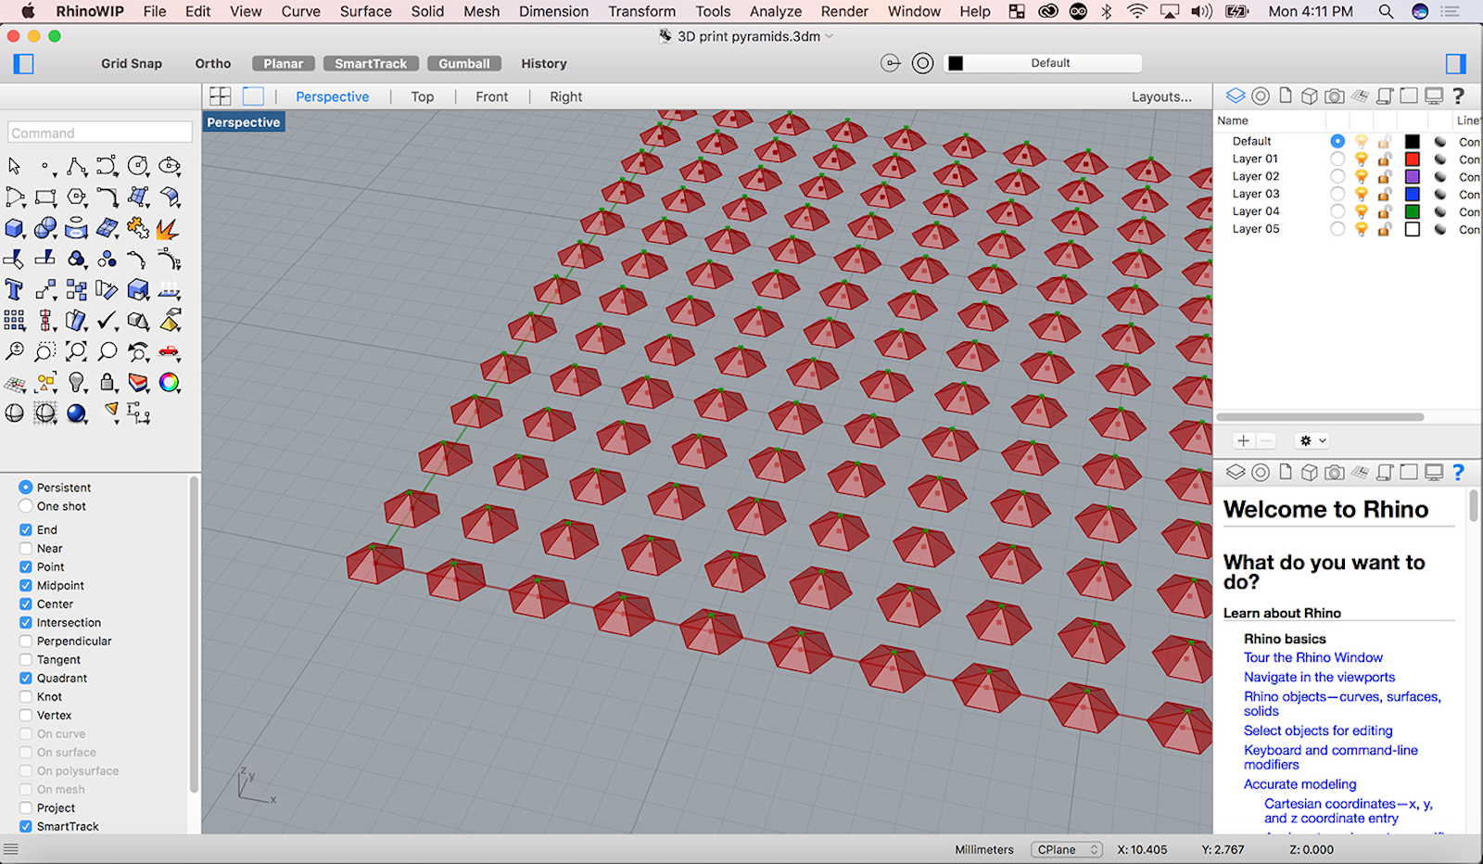Choose the rectangular Array tool
This screenshot has width=1483, height=864.
click(x=14, y=321)
